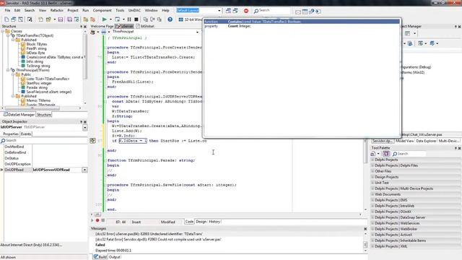Click the Open Project folder icon in toolbar
The image size is (462, 260).
click(x=48, y=19)
